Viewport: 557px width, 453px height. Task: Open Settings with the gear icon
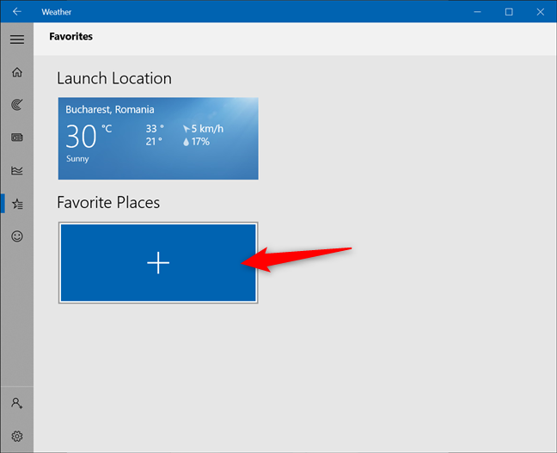[16, 436]
